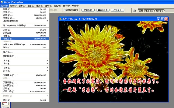The image size is (174, 108).
Task: Open the File Browser icon in options bar
Action: (134, 11)
